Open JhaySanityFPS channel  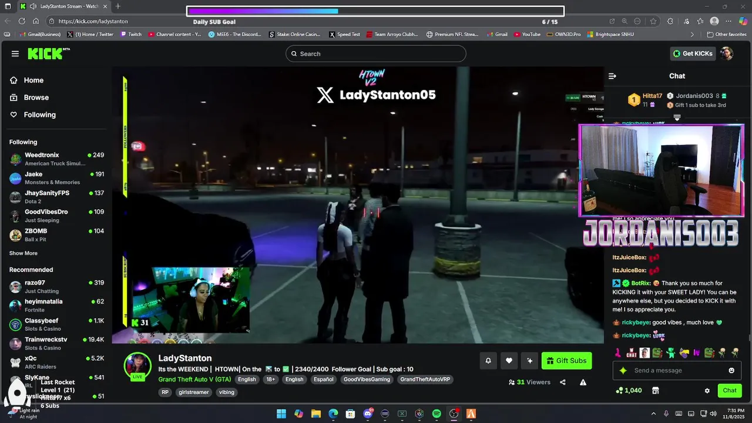[56, 197]
